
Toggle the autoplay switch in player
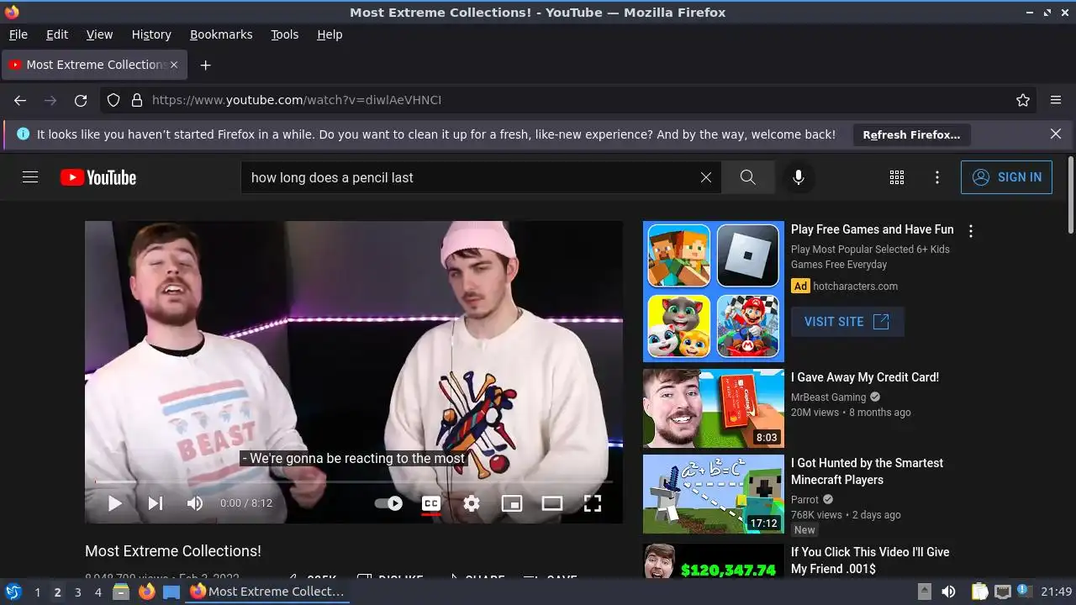388,503
